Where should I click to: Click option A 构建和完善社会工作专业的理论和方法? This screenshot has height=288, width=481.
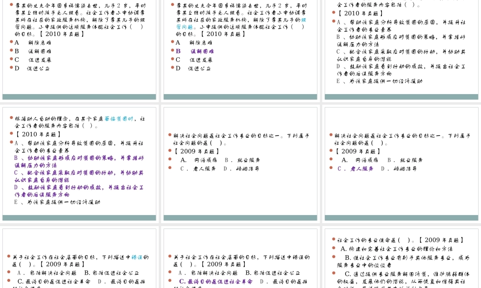click(397, 249)
